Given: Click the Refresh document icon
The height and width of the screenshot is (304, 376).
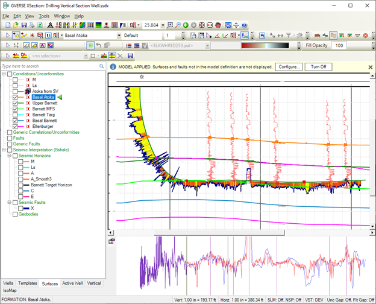Looking at the screenshot, I should tap(40, 25).
